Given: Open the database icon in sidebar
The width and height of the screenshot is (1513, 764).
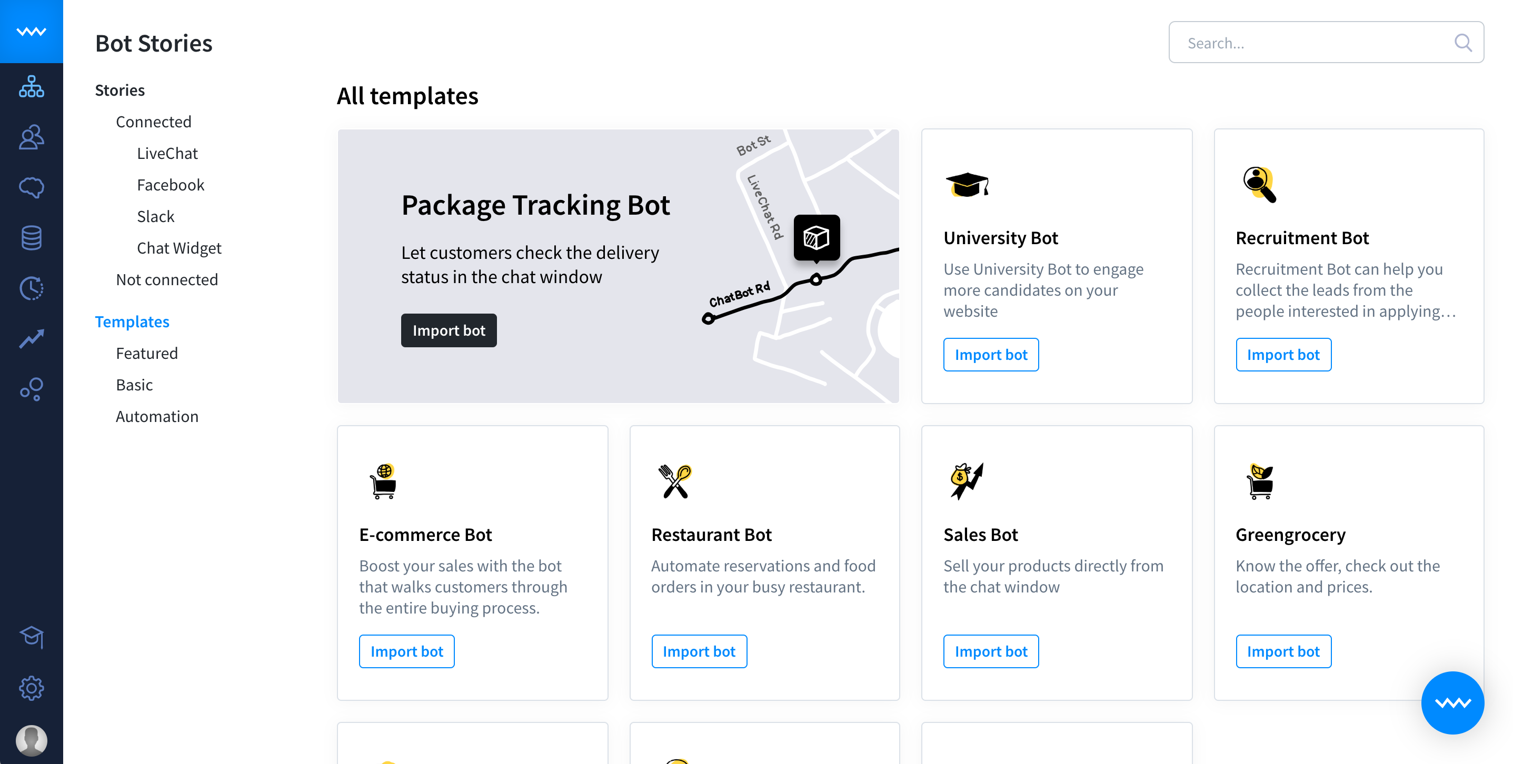Looking at the screenshot, I should tap(31, 238).
